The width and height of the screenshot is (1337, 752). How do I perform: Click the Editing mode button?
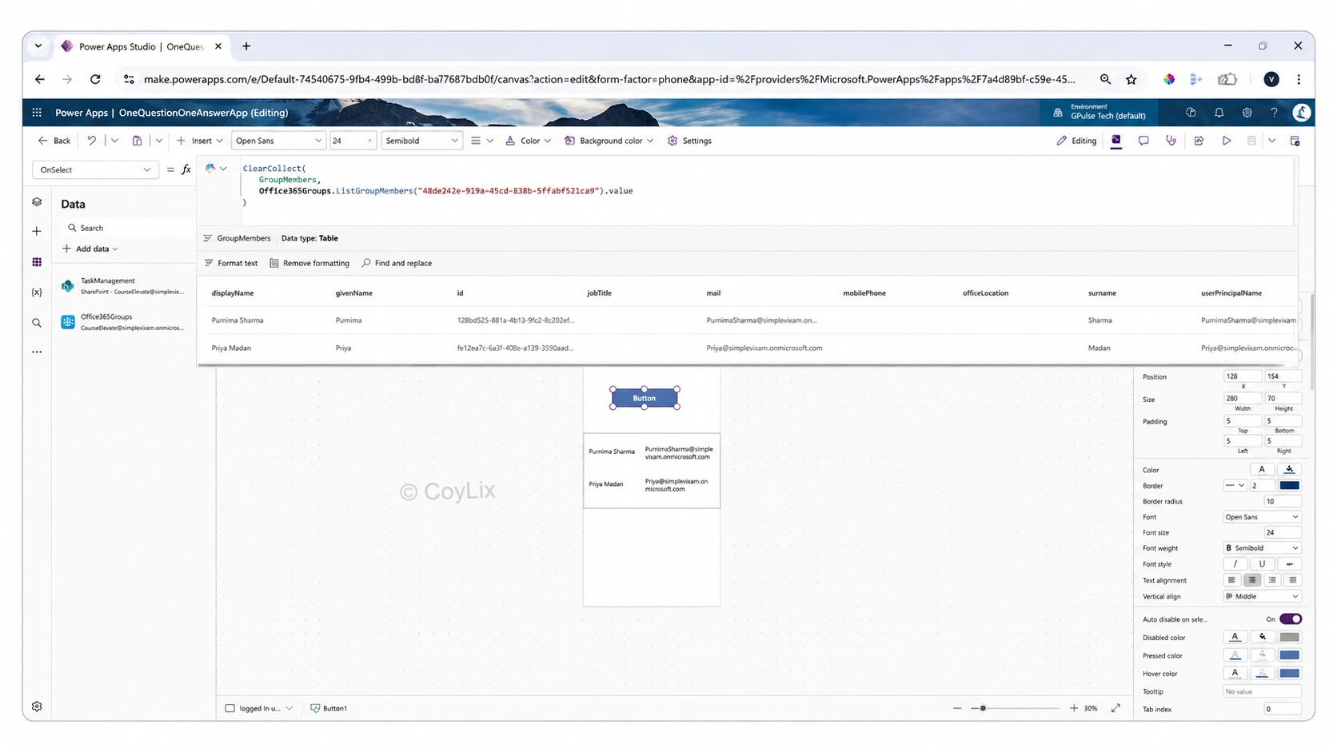[1076, 141]
